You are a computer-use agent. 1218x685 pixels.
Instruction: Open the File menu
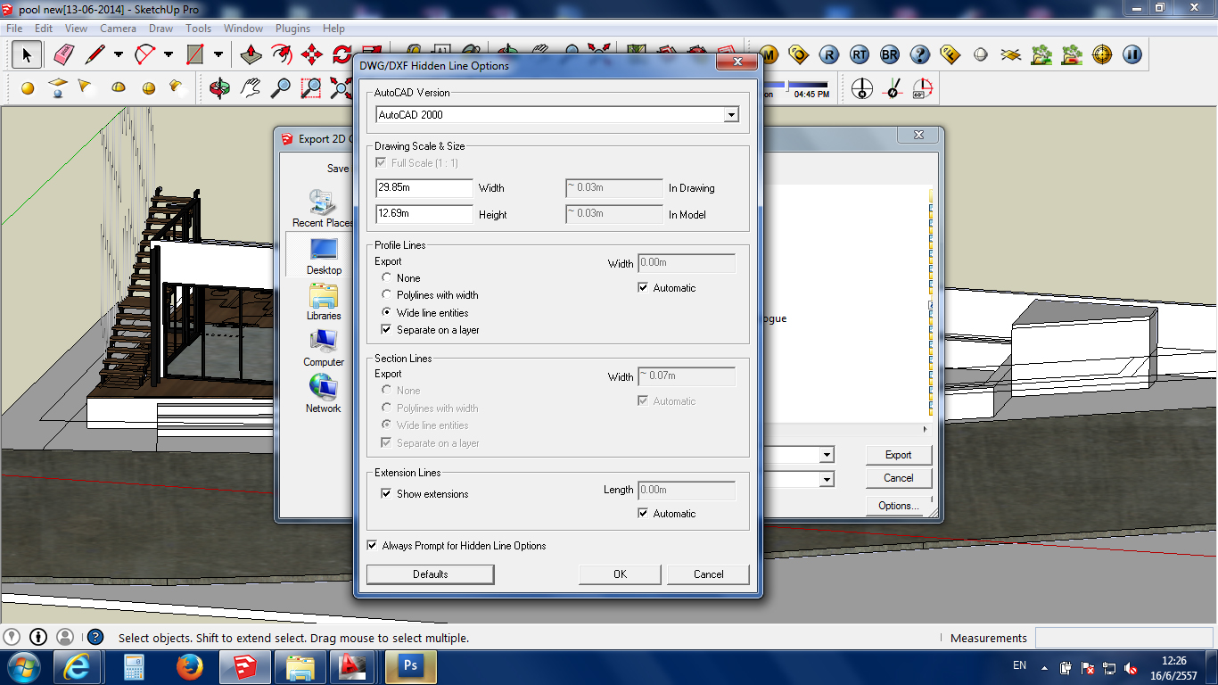(x=14, y=29)
